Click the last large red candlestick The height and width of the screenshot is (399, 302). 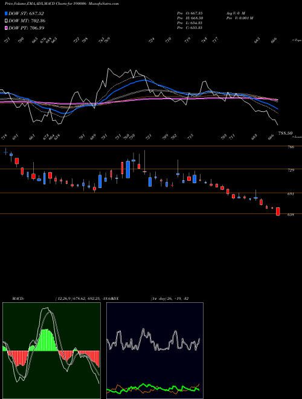pos(278,212)
